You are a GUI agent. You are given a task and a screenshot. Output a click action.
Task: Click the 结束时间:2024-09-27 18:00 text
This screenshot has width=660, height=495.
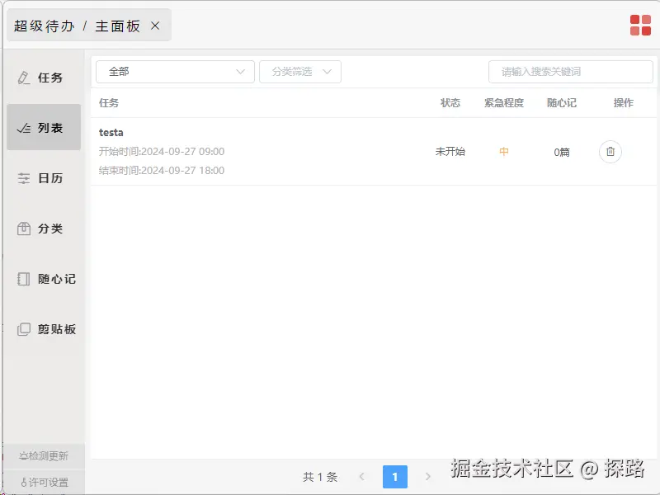click(162, 171)
